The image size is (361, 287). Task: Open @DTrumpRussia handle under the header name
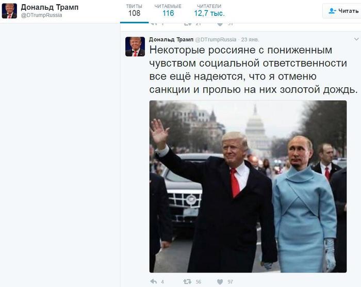(x=41, y=15)
